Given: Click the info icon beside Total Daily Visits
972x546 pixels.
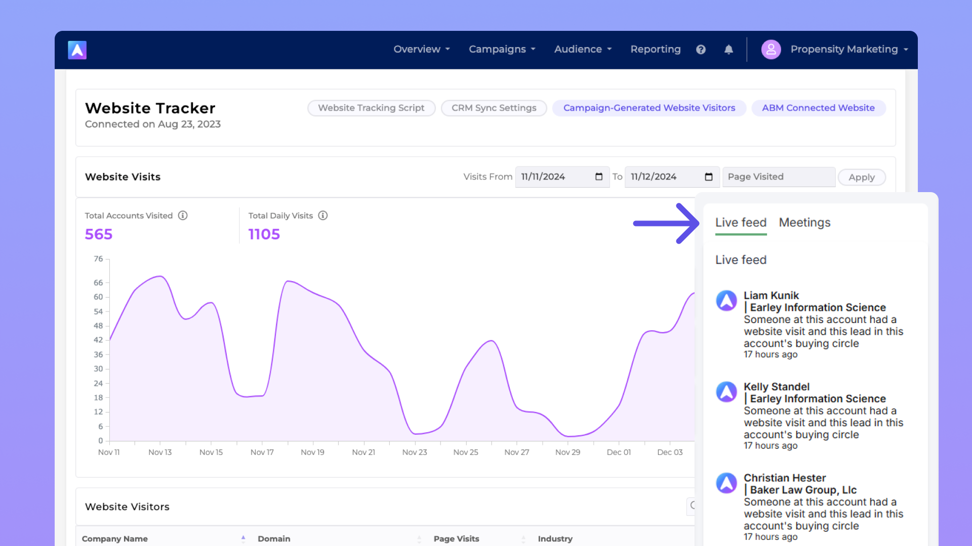Looking at the screenshot, I should pos(323,216).
